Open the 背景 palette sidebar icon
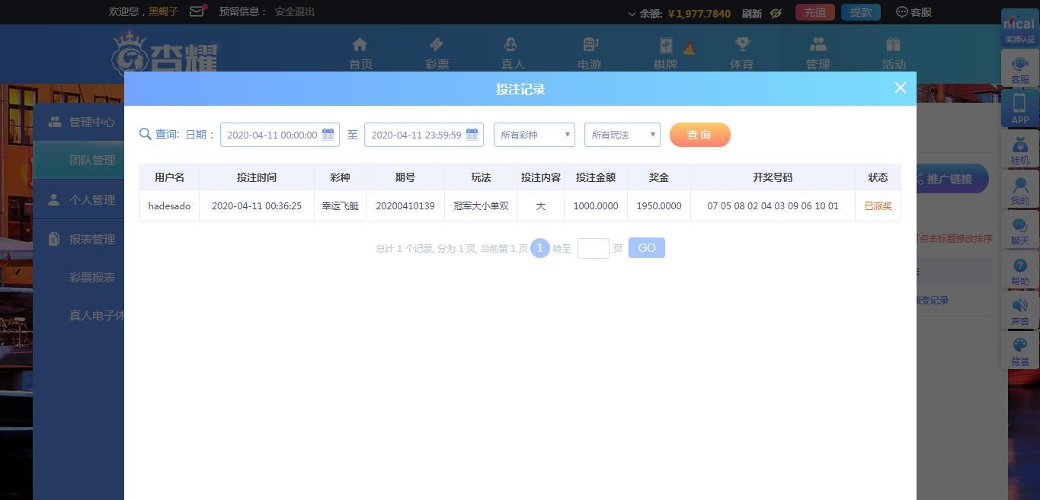This screenshot has width=1040, height=500. (x=1020, y=352)
